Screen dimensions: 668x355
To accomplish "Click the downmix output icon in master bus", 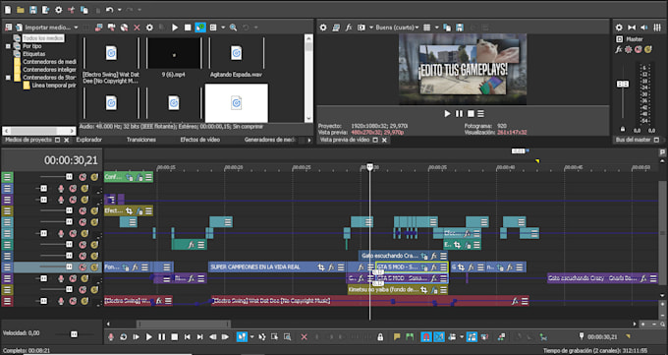I will 632,28.
